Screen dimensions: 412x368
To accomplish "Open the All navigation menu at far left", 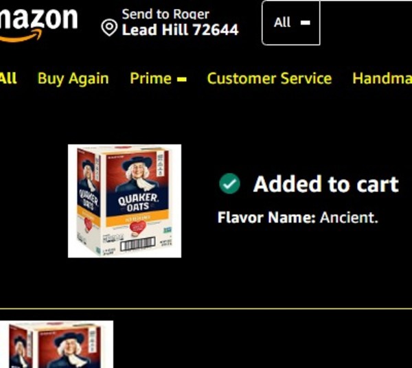I will click(8, 78).
